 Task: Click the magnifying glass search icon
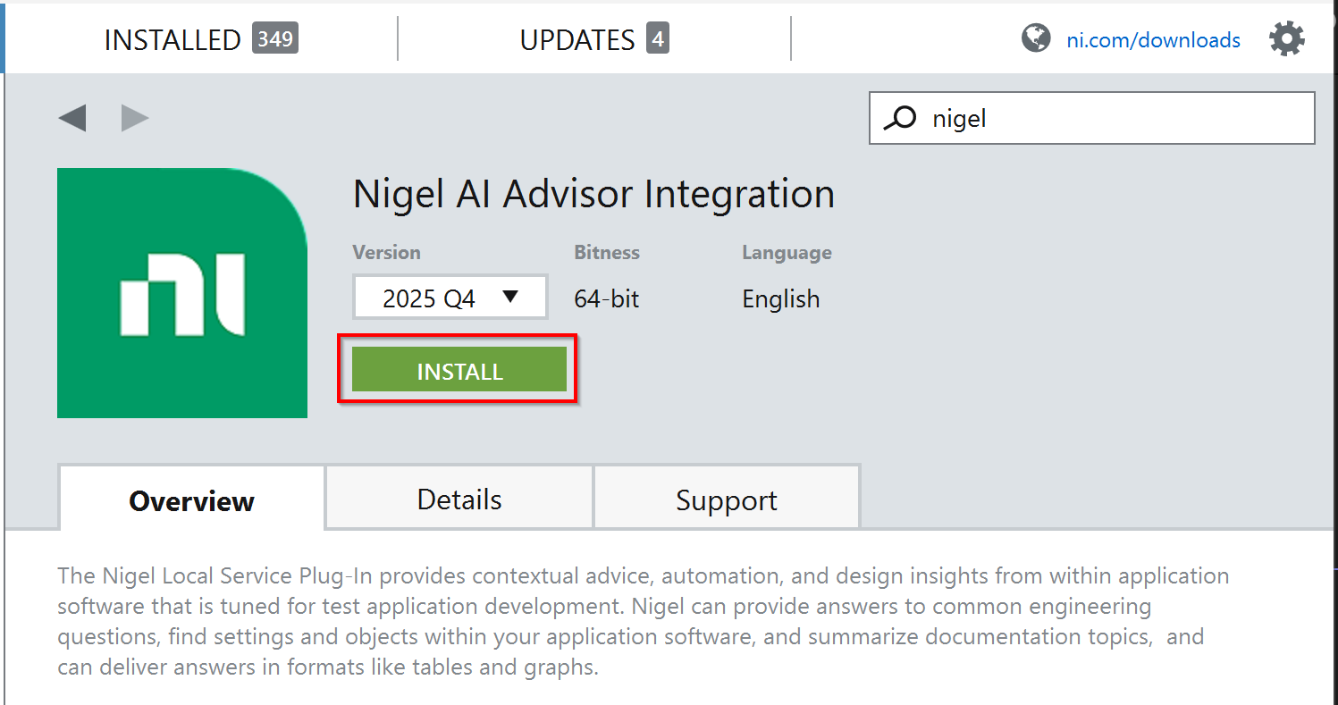click(899, 118)
